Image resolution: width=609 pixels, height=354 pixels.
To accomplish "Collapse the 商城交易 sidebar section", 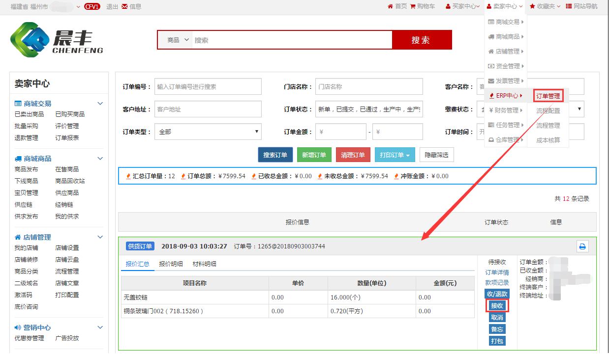I will click(x=100, y=104).
